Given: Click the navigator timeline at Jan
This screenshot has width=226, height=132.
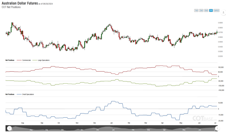Looking at the screenshot, I should tap(113, 129).
